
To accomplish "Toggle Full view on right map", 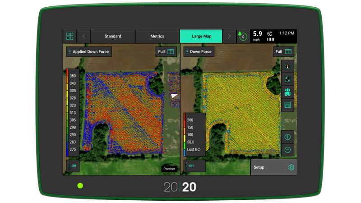I will 283,51.
